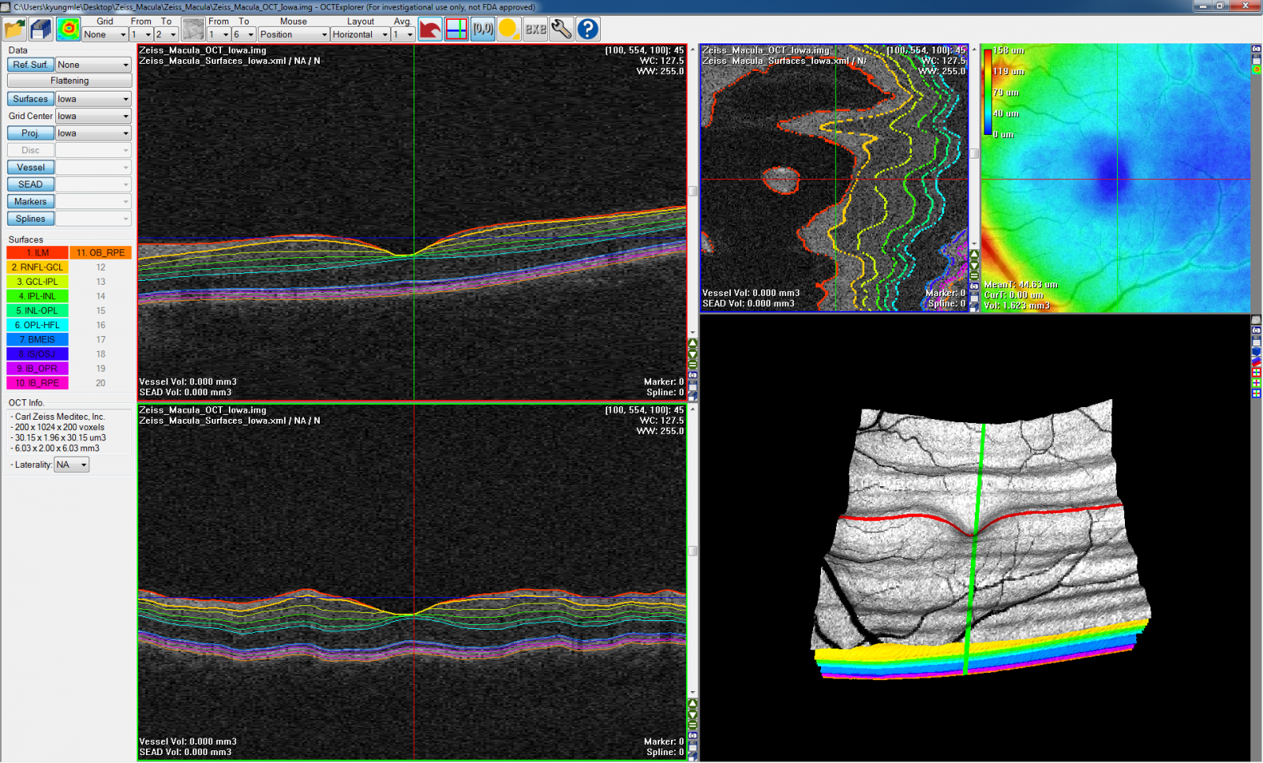Screen dimensions: 1263x763
Task: Change Layout from the Horizontal dropdown
Action: click(x=359, y=34)
